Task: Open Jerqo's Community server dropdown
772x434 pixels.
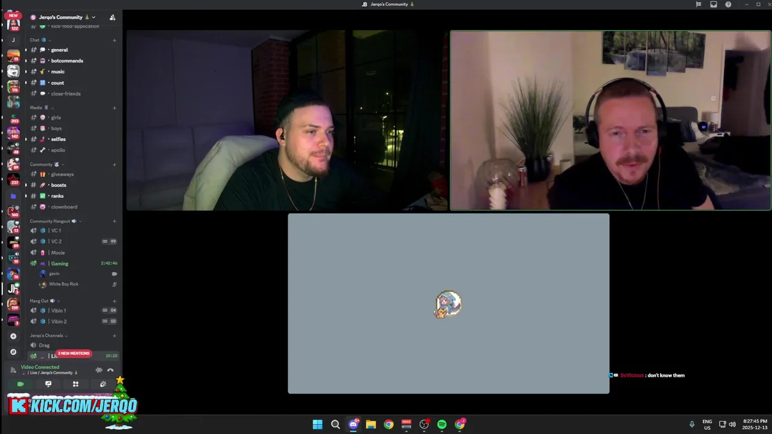Action: 63,17
